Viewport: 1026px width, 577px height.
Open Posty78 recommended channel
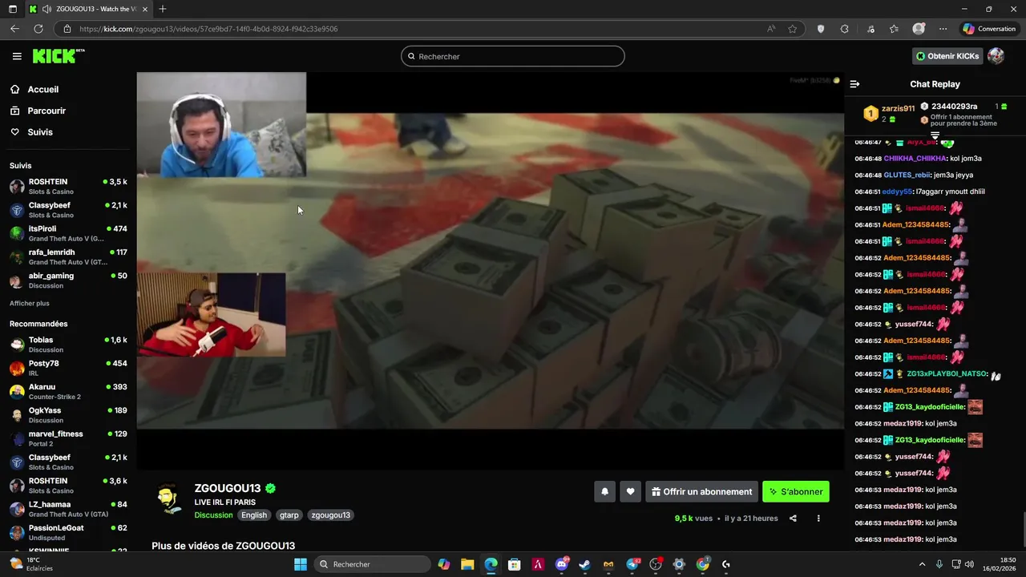pyautogui.click(x=68, y=368)
